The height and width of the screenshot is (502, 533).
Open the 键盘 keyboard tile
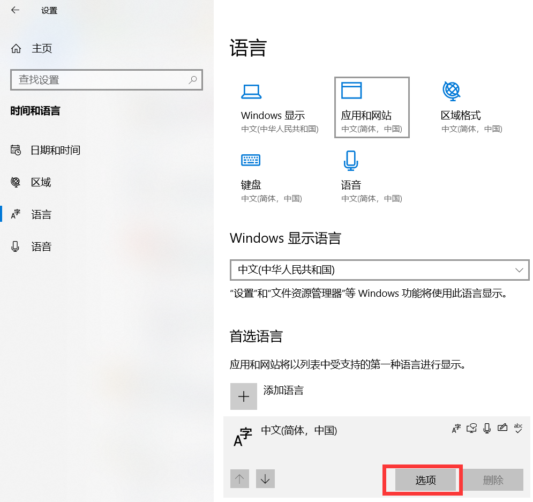pos(271,177)
